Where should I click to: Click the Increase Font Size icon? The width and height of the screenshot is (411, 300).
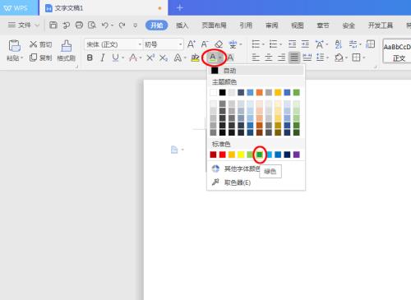point(191,44)
